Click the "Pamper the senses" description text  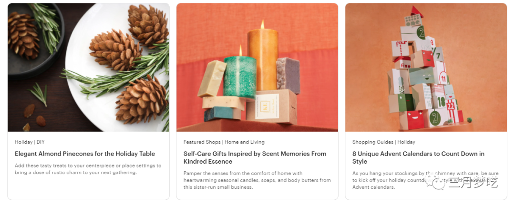[x=257, y=180]
